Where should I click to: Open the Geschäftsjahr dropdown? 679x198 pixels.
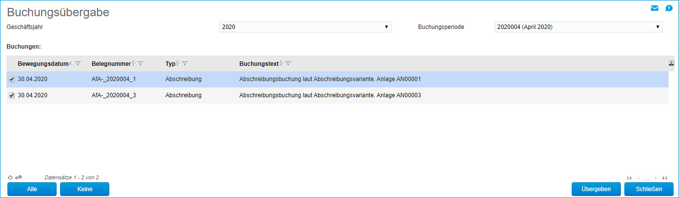tap(305, 27)
